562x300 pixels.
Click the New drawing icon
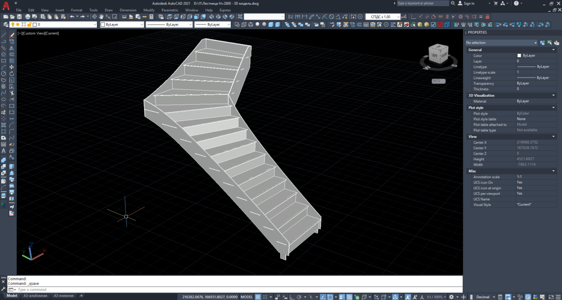pyautogui.click(x=5, y=17)
